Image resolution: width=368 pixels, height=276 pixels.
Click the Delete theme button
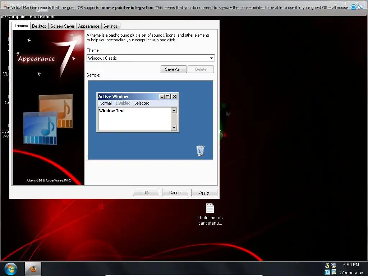pyautogui.click(x=201, y=69)
